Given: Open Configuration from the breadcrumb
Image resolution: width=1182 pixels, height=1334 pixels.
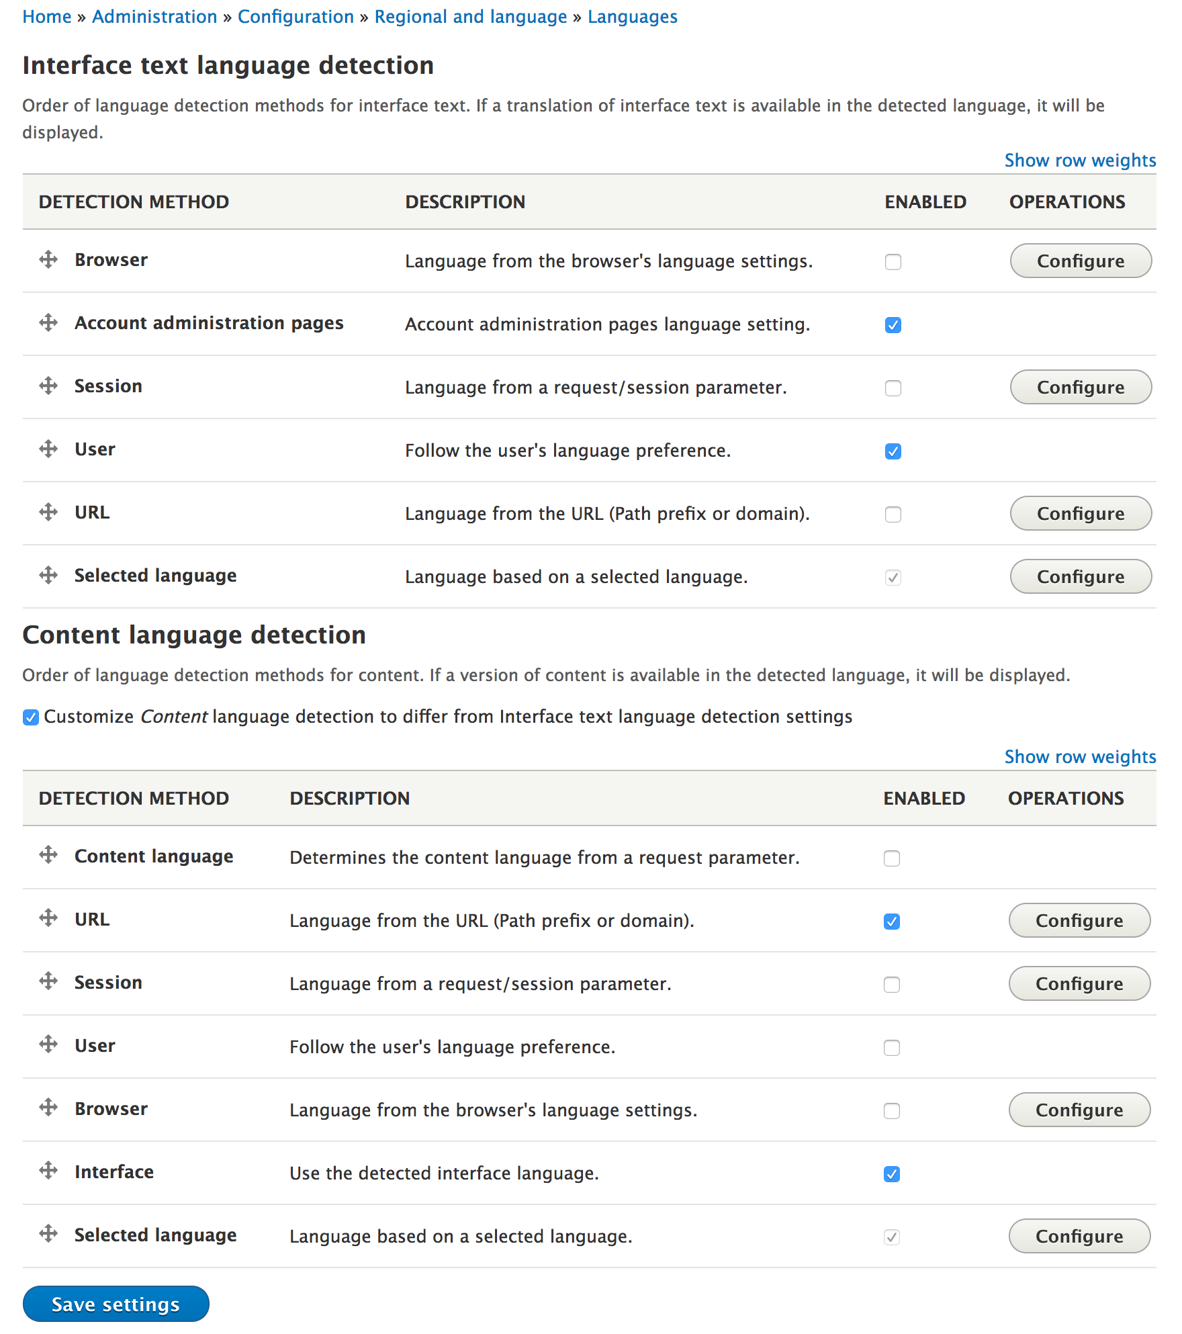Looking at the screenshot, I should click(295, 16).
